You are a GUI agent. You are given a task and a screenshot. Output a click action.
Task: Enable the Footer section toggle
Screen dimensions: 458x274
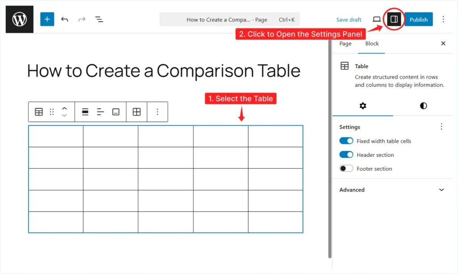tap(346, 169)
